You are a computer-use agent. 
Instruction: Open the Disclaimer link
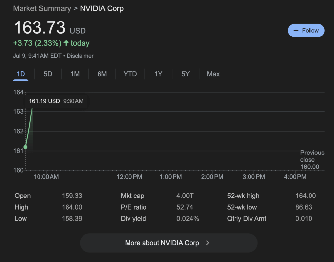pos(80,56)
